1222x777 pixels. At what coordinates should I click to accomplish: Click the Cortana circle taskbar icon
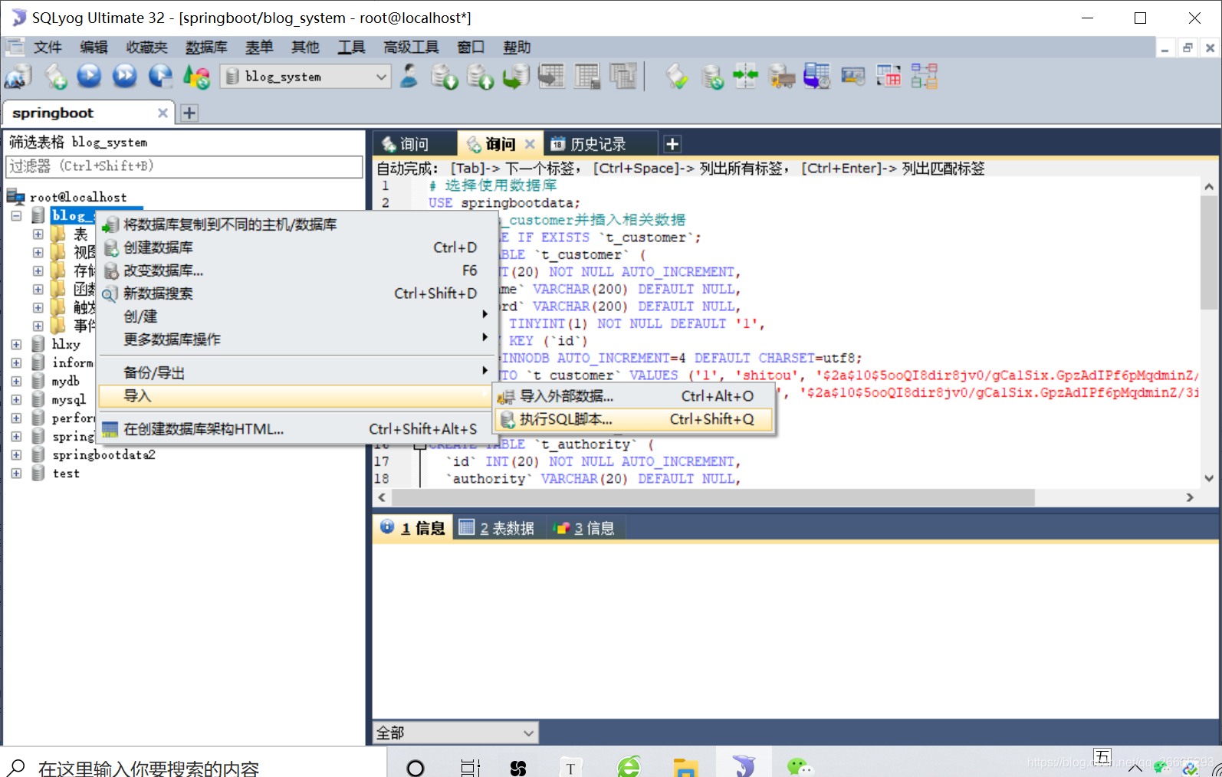point(416,767)
